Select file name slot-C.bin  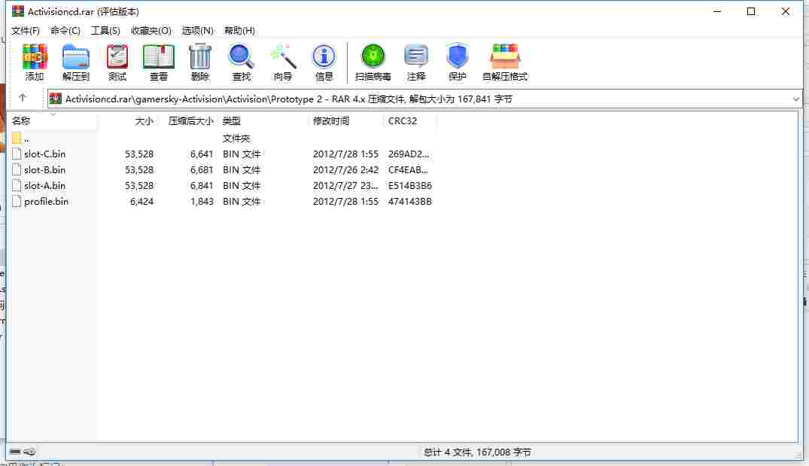(x=45, y=154)
